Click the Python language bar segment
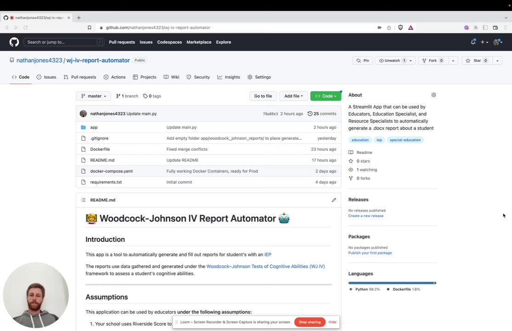This screenshot has width=512, height=331. click(x=391, y=283)
